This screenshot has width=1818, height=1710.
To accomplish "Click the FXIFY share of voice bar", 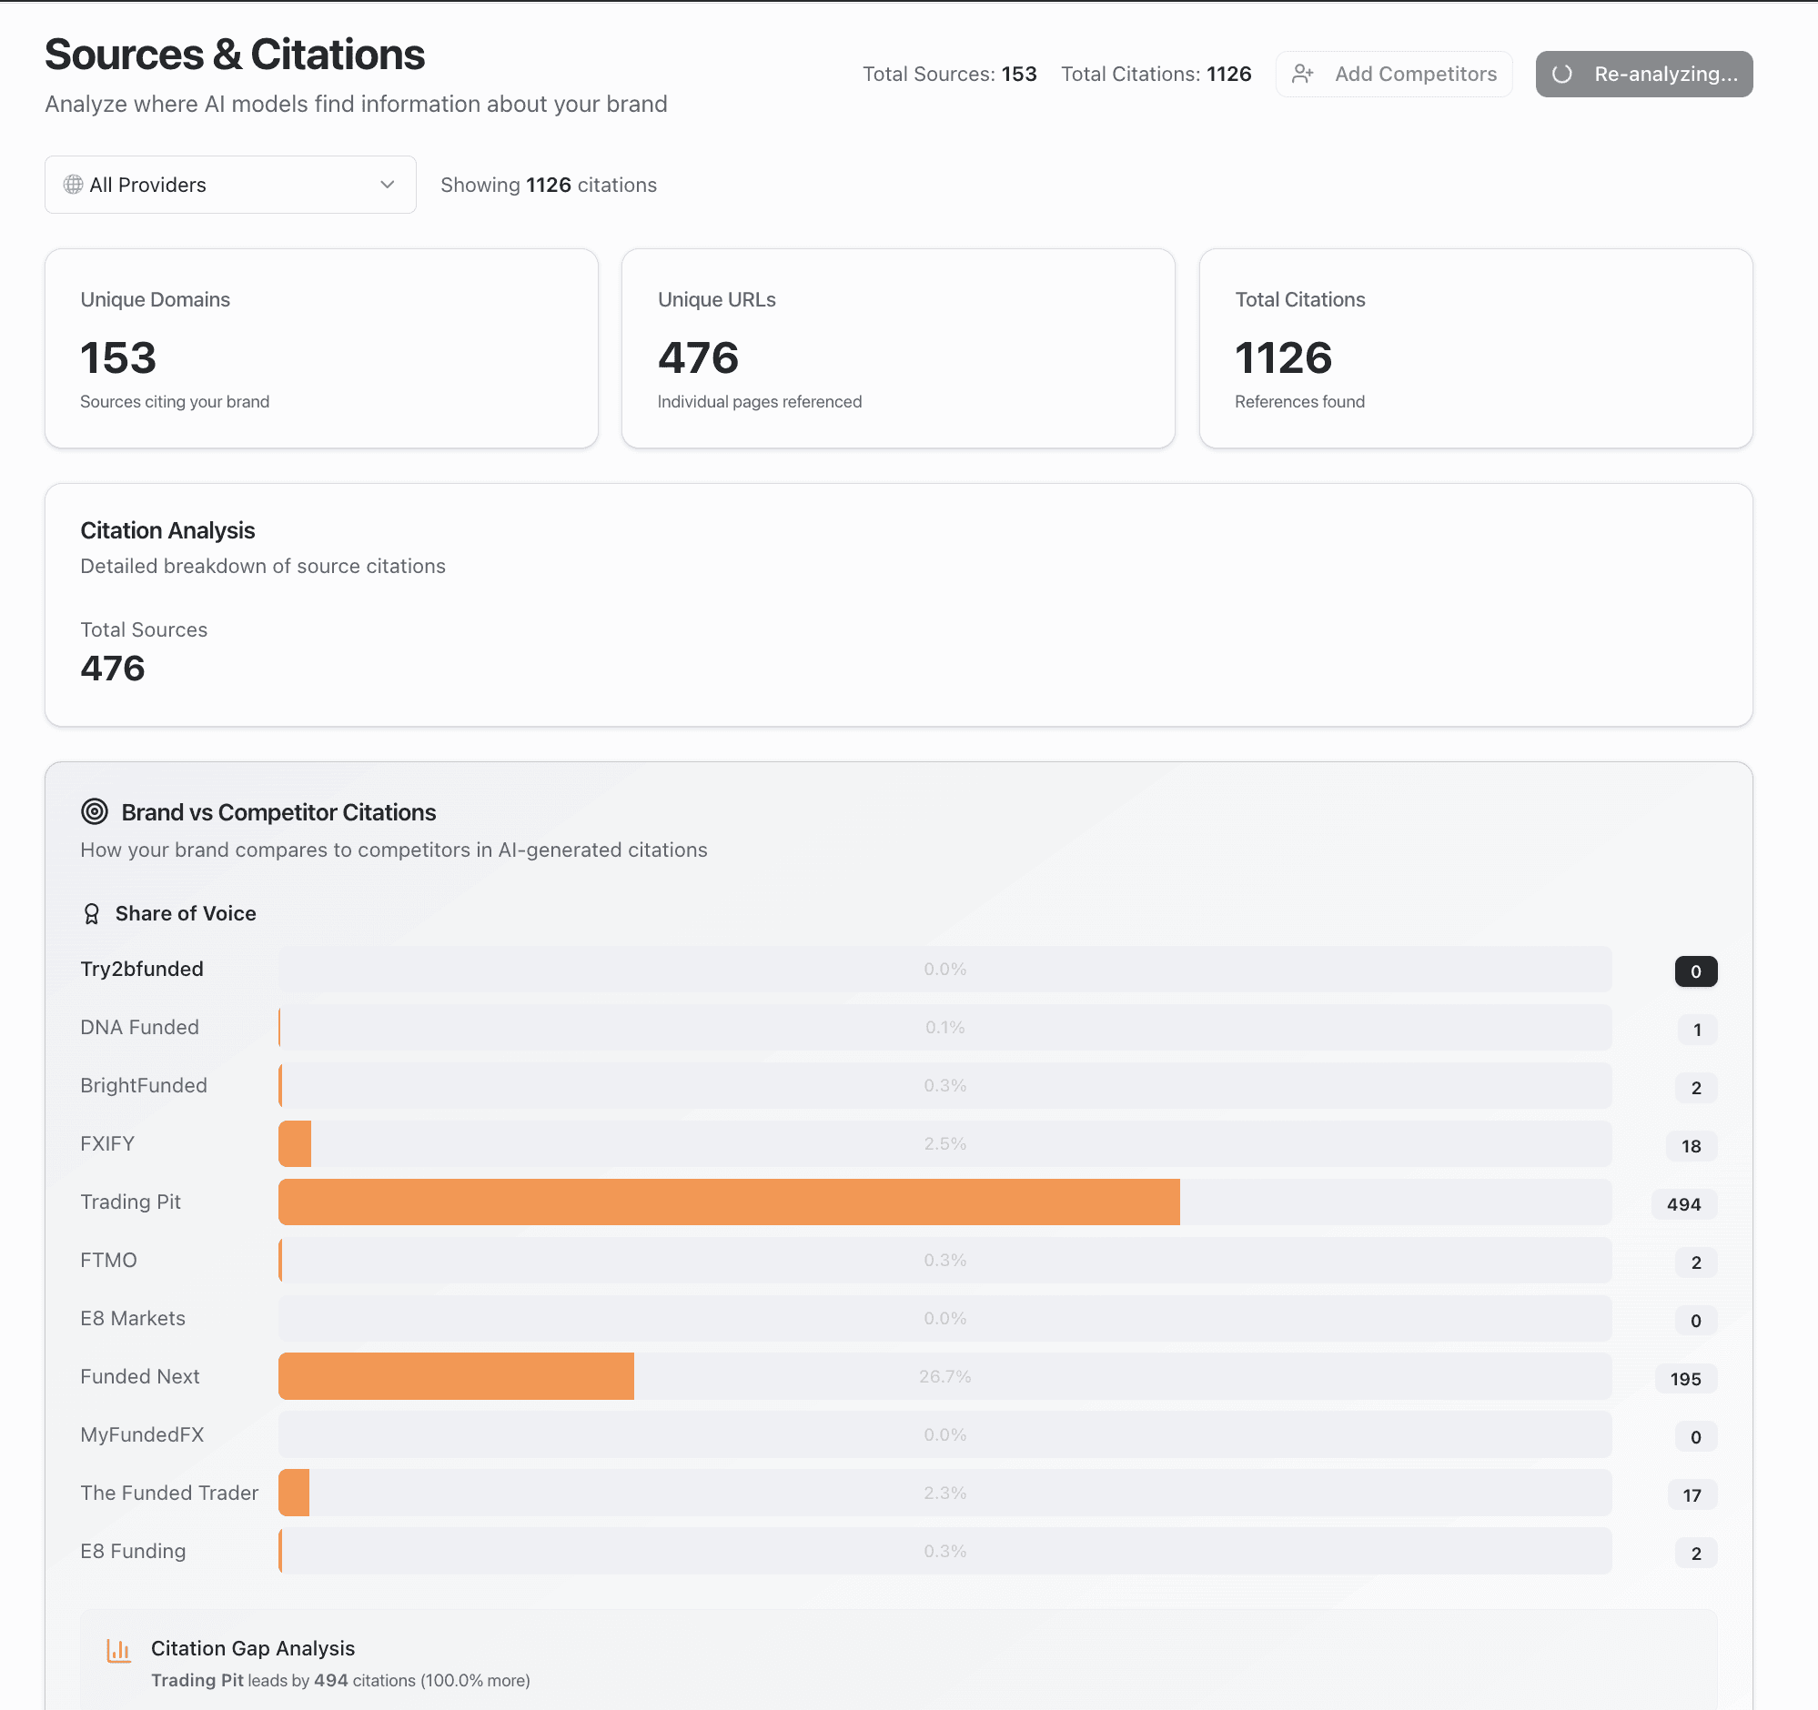I will click(295, 1143).
